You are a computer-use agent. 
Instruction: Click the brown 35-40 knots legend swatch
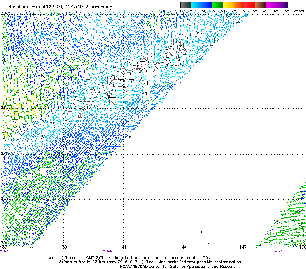click(x=261, y=5)
